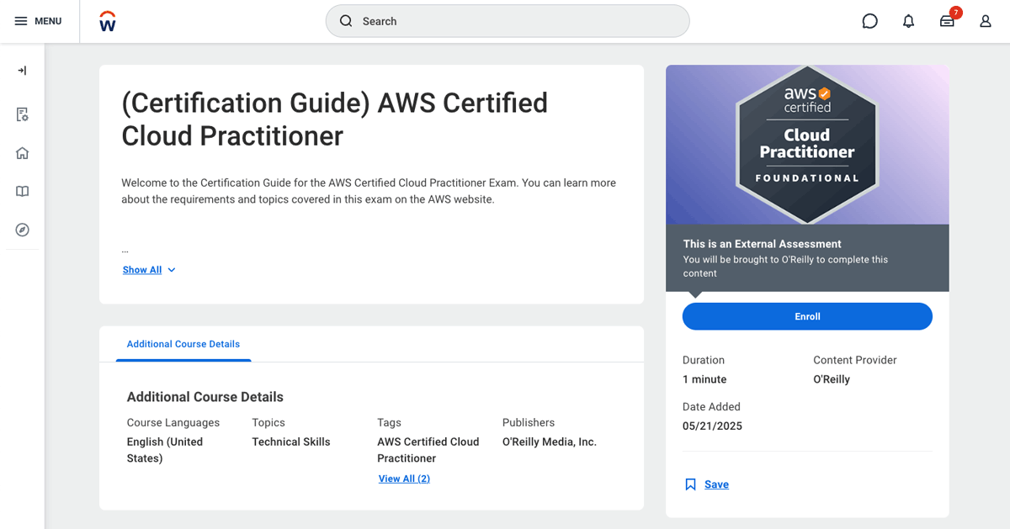Open the document settings sidebar icon
This screenshot has width=1010, height=529.
point(23,114)
